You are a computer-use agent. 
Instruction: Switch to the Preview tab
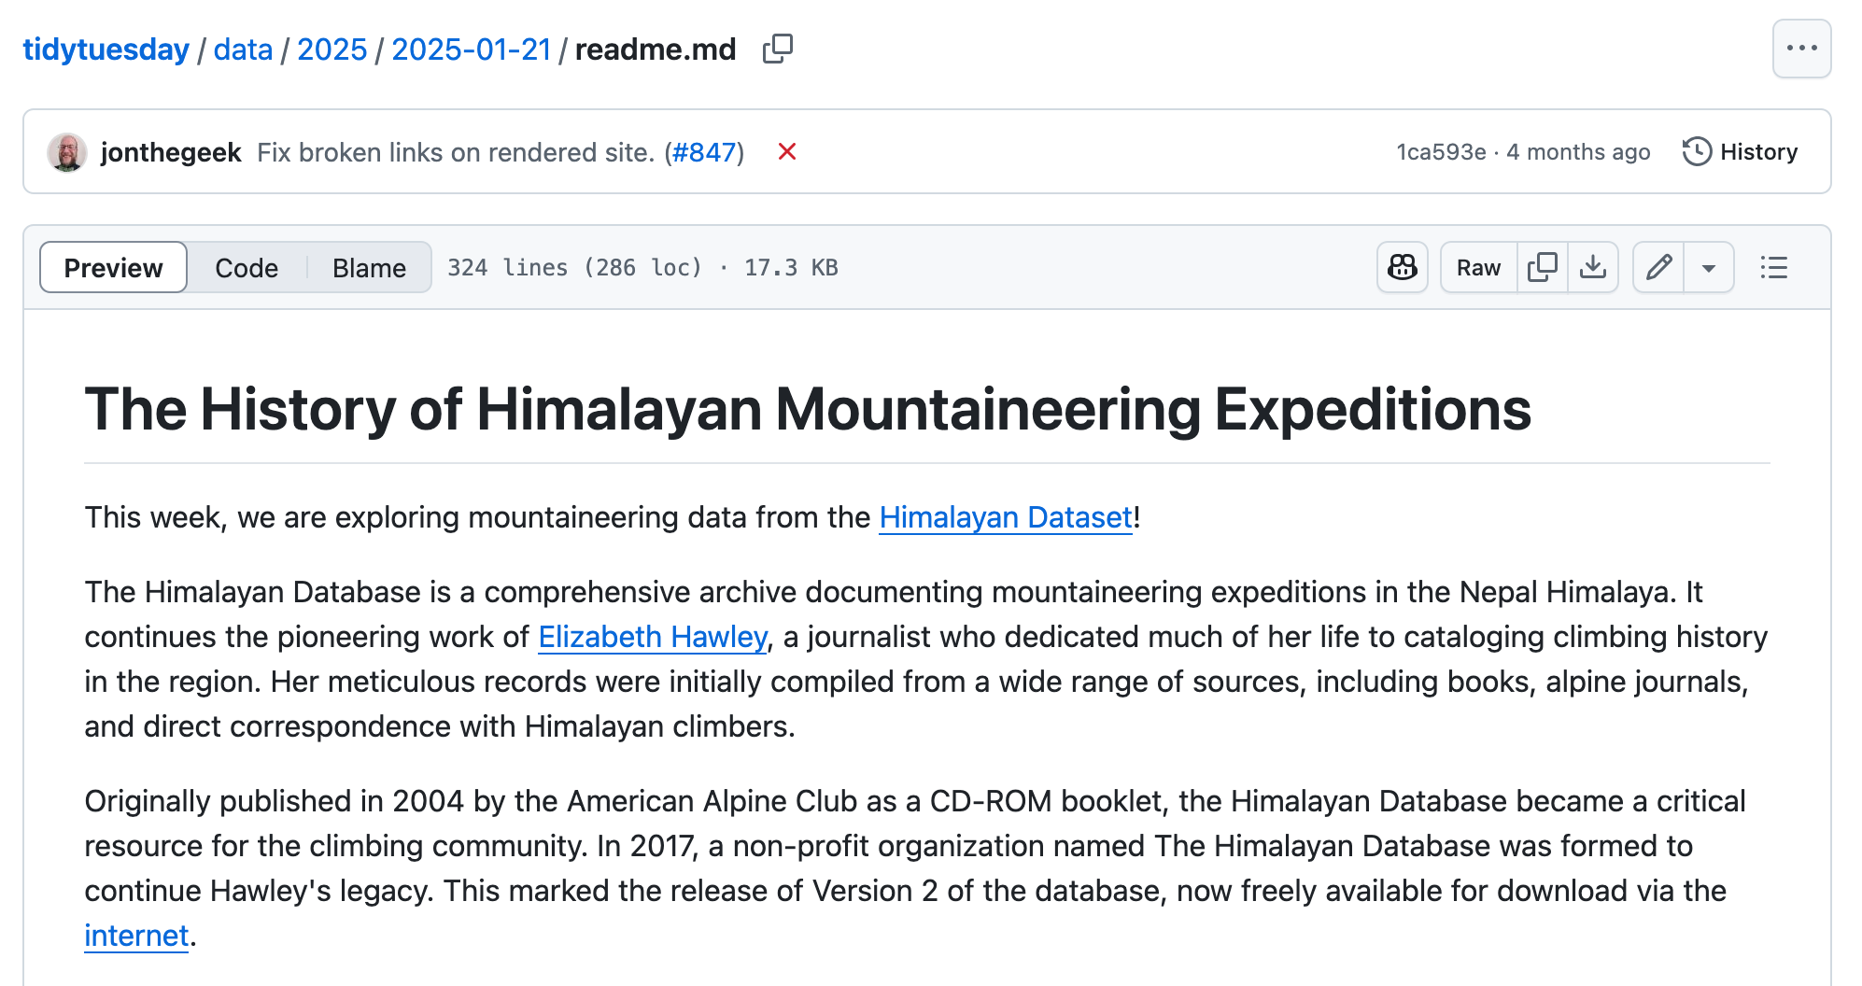[113, 268]
